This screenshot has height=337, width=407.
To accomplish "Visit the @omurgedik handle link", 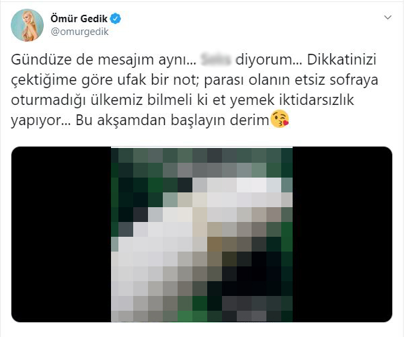I will [x=79, y=32].
